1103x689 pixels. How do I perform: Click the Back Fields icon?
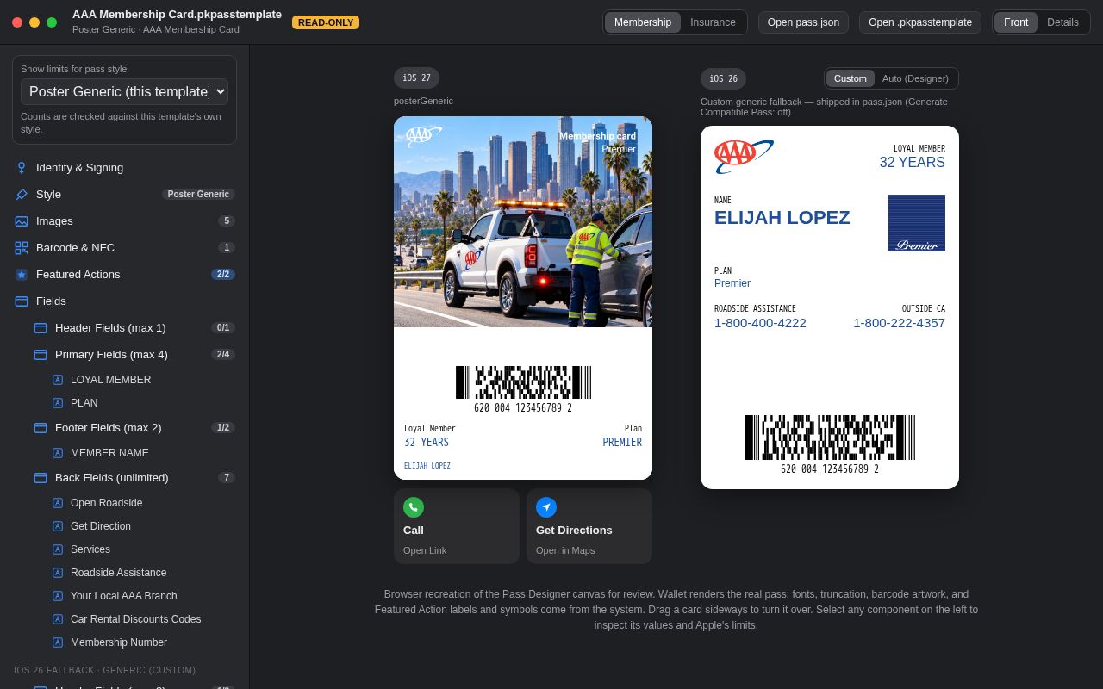coord(41,478)
